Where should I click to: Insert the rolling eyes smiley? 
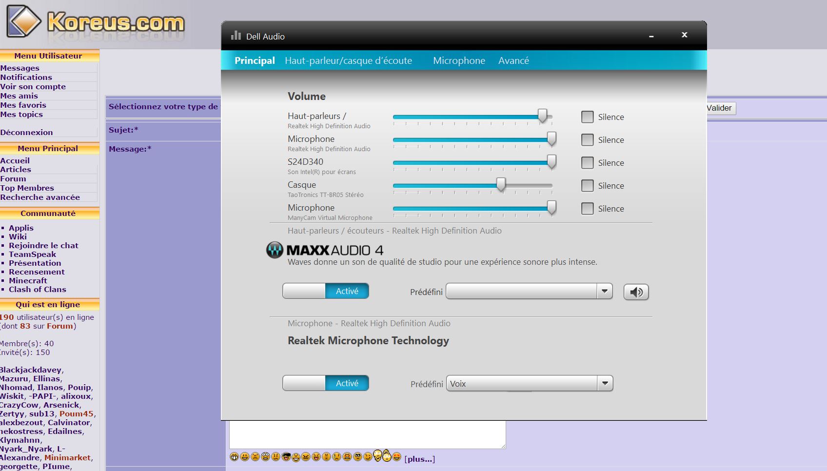357,457
